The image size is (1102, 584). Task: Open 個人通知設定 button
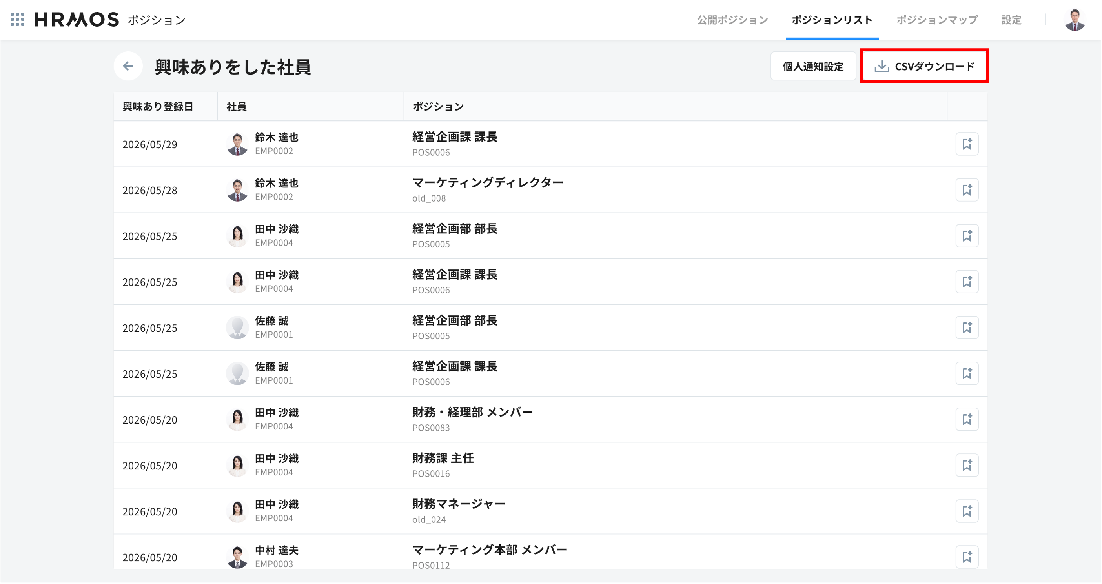click(x=813, y=66)
